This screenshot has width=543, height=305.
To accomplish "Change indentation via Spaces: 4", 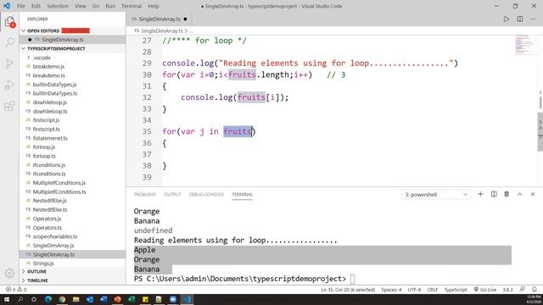I will point(391,290).
